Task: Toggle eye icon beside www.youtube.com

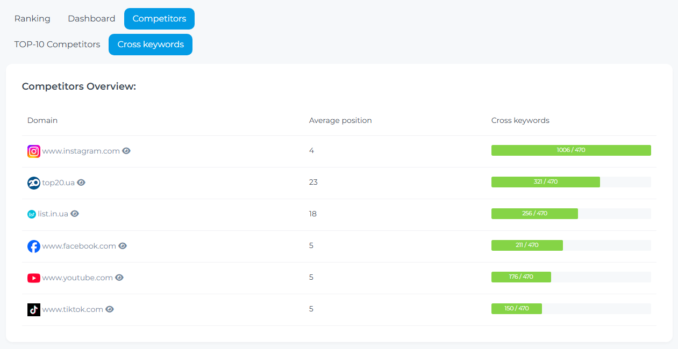Action: tap(119, 278)
